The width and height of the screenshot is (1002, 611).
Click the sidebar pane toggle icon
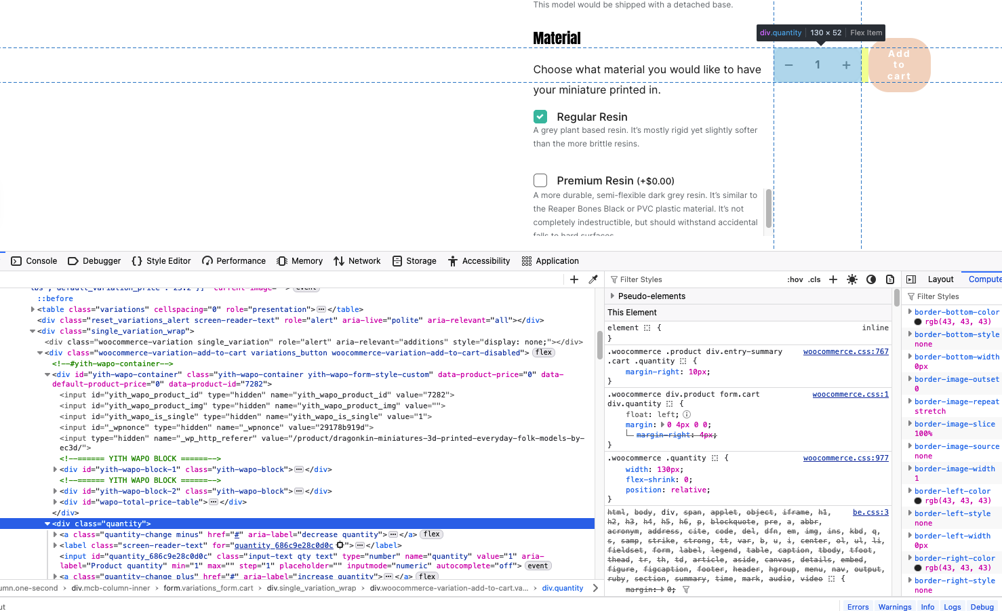[911, 279]
